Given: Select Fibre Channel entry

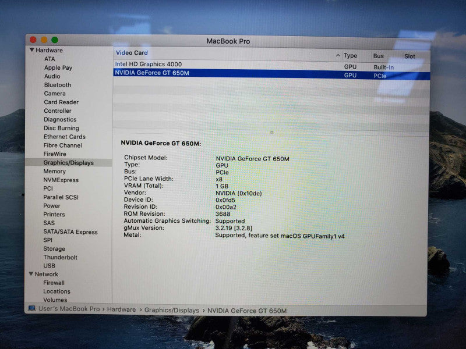Looking at the screenshot, I should 63,145.
